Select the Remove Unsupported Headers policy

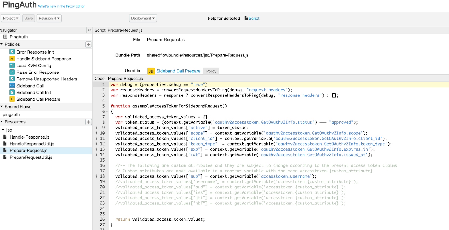click(x=47, y=79)
